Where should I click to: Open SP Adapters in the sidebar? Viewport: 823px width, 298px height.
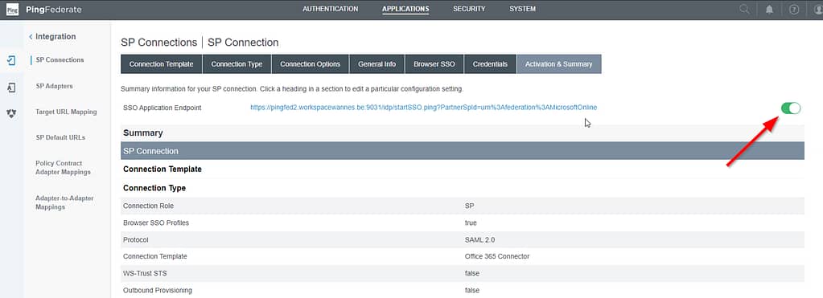pyautogui.click(x=54, y=86)
